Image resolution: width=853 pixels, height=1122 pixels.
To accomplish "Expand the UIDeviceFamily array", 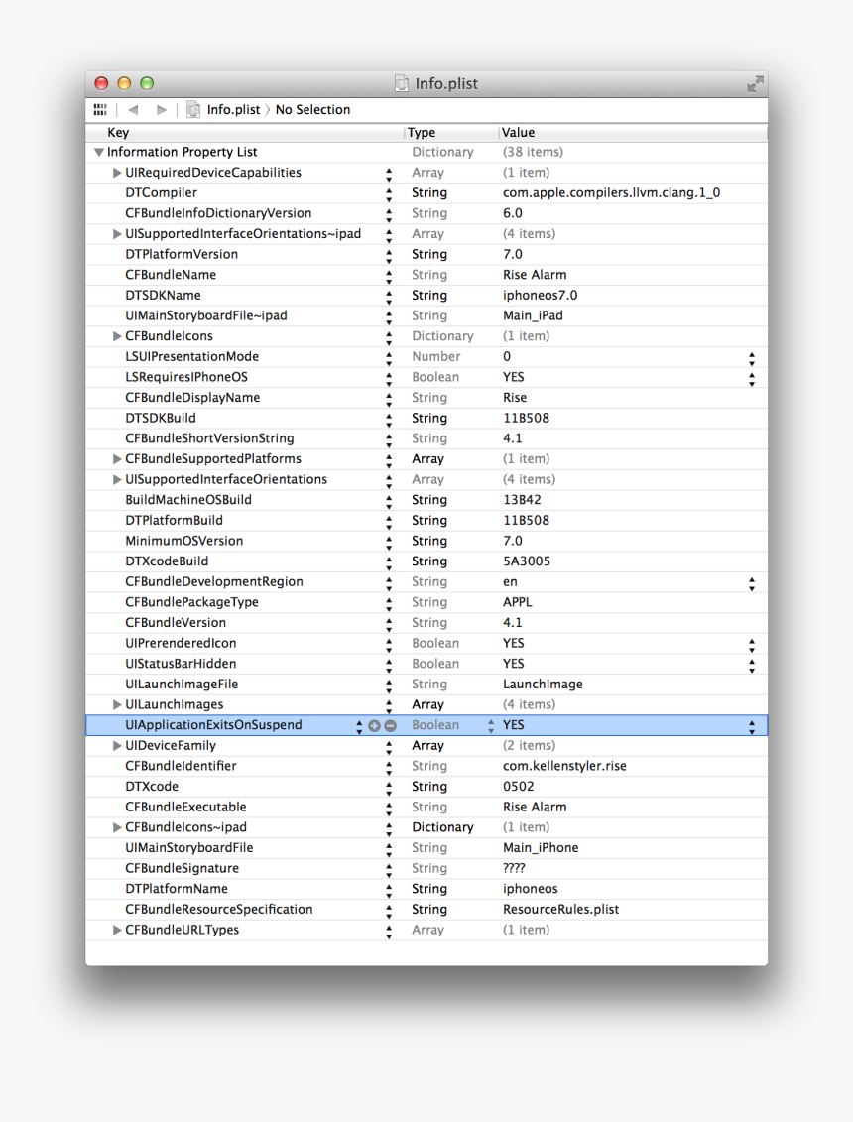I will 117,746.
